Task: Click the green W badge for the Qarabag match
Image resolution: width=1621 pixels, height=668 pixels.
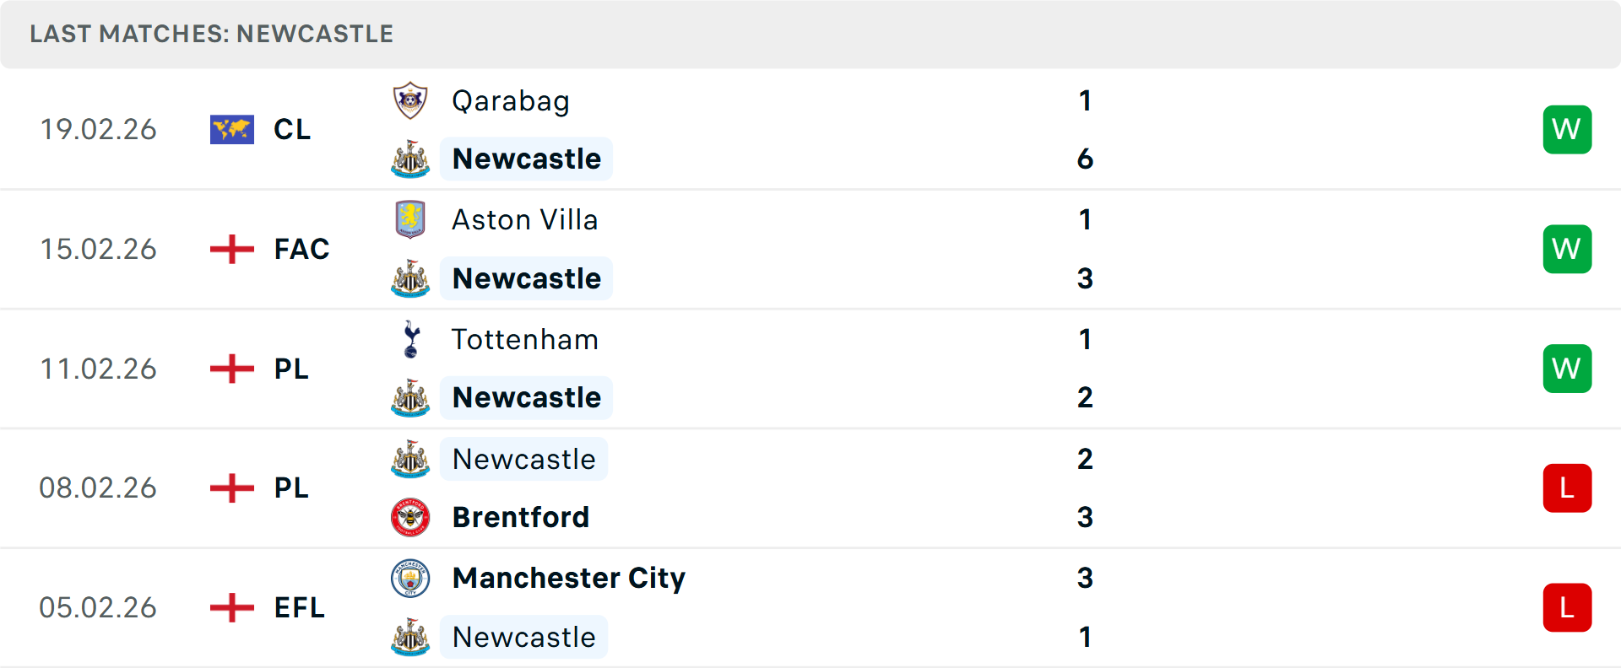Action: [1567, 129]
